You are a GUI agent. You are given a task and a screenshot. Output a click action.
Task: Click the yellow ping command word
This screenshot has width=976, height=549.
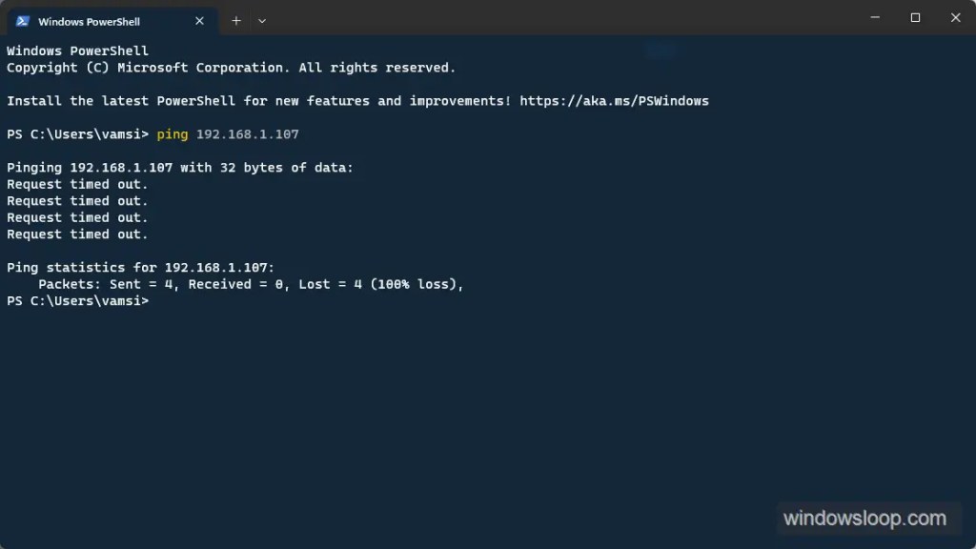click(x=173, y=134)
